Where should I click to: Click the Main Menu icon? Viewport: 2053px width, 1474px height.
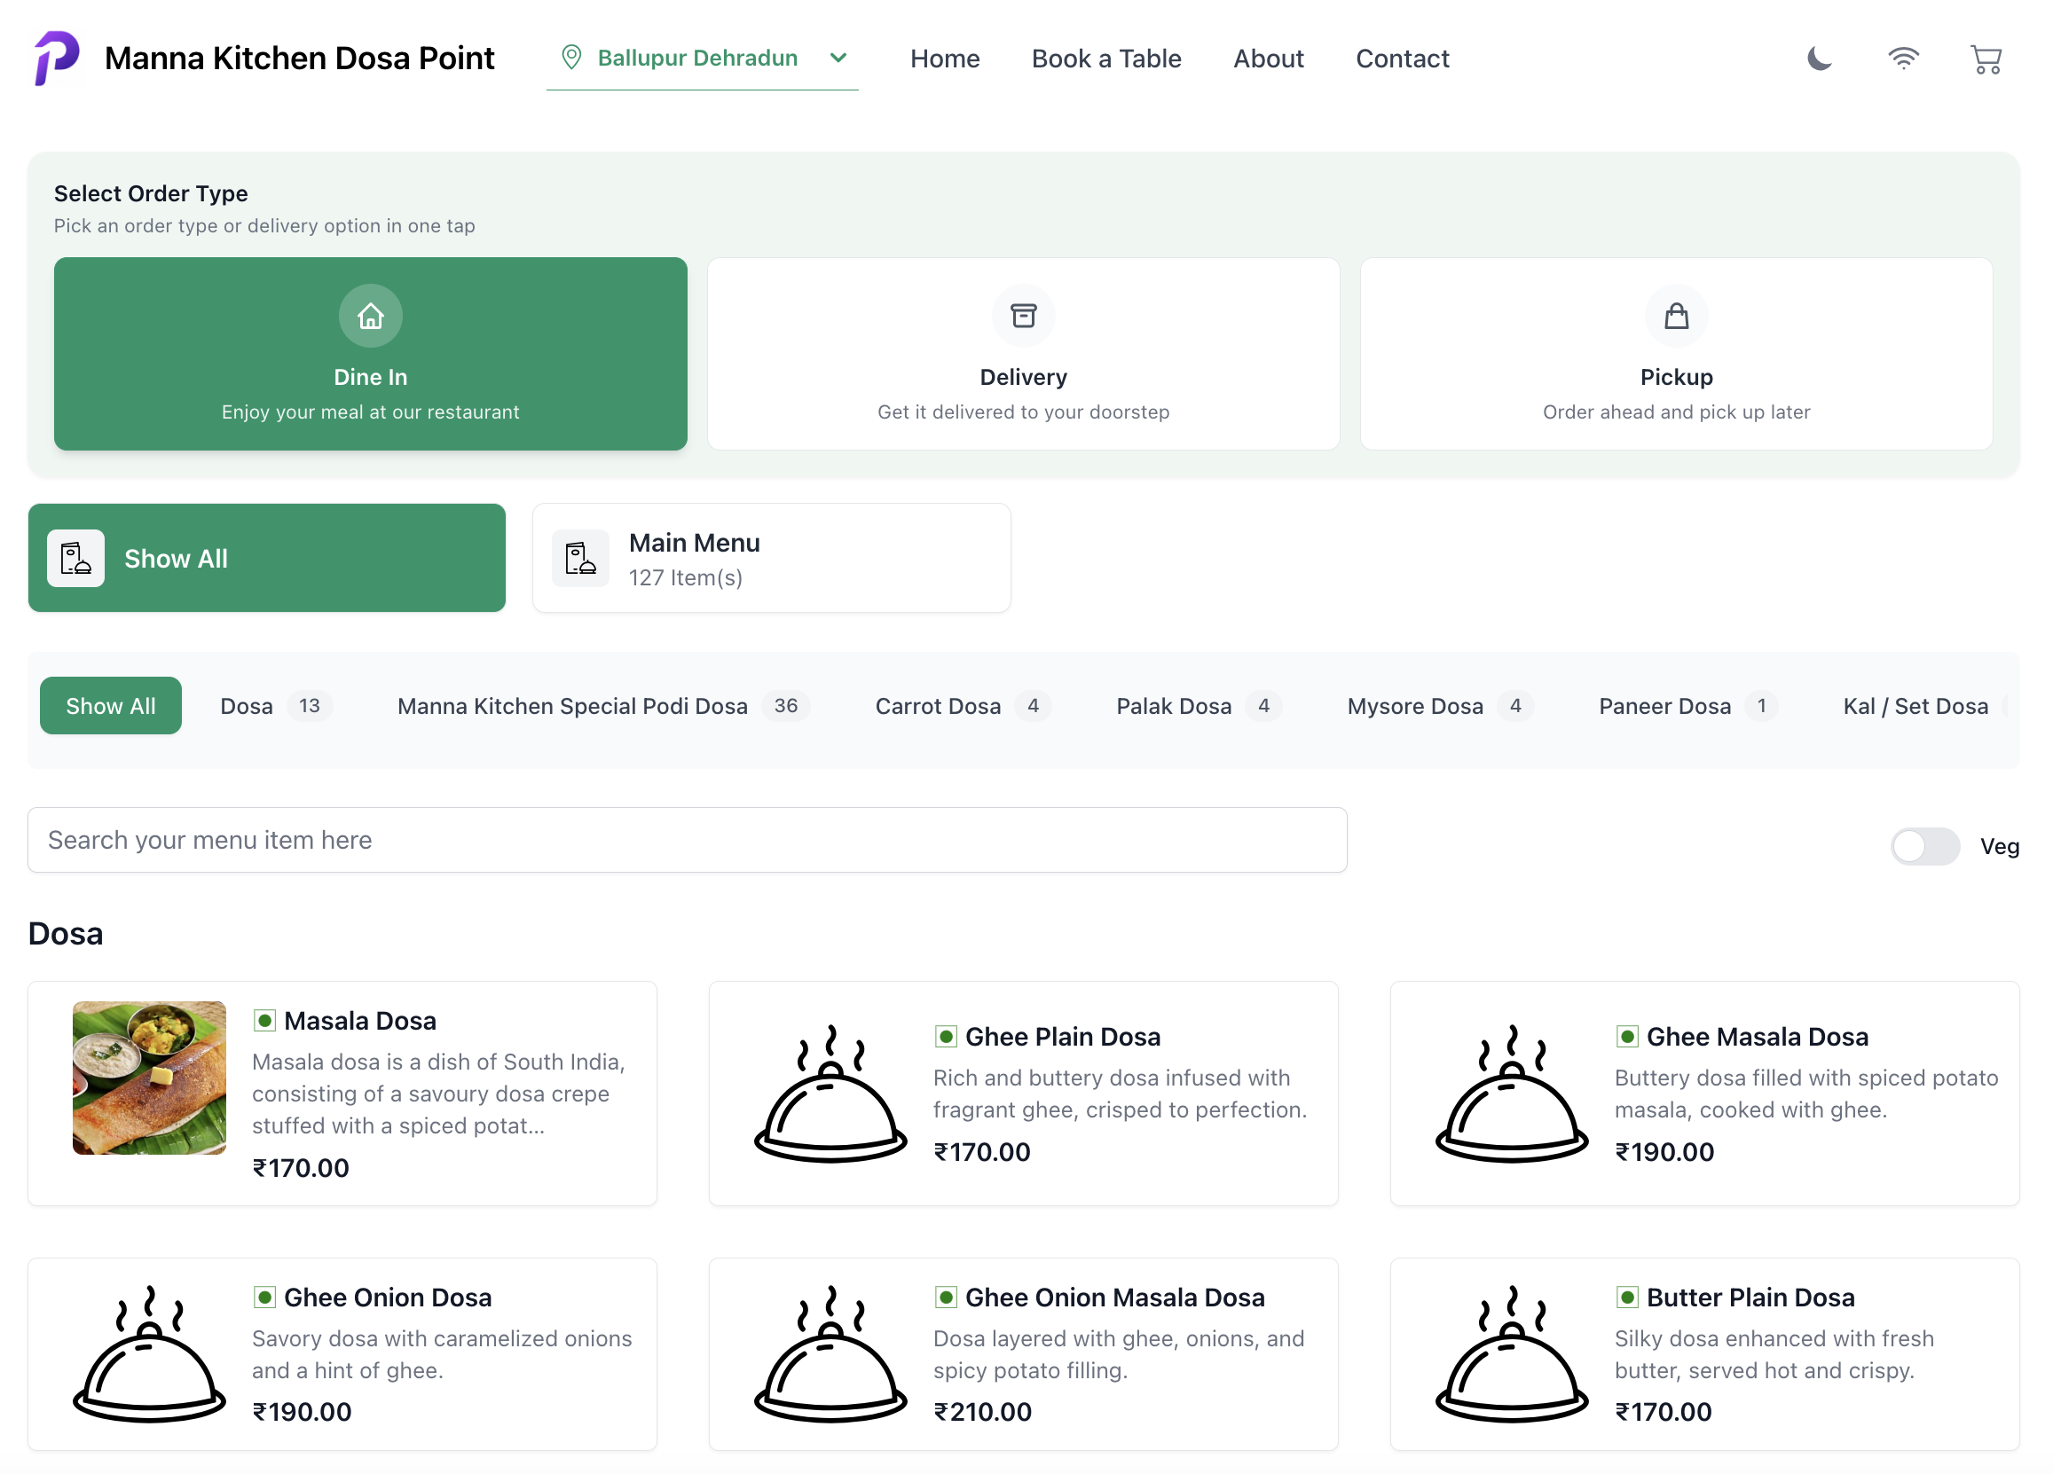pos(580,558)
